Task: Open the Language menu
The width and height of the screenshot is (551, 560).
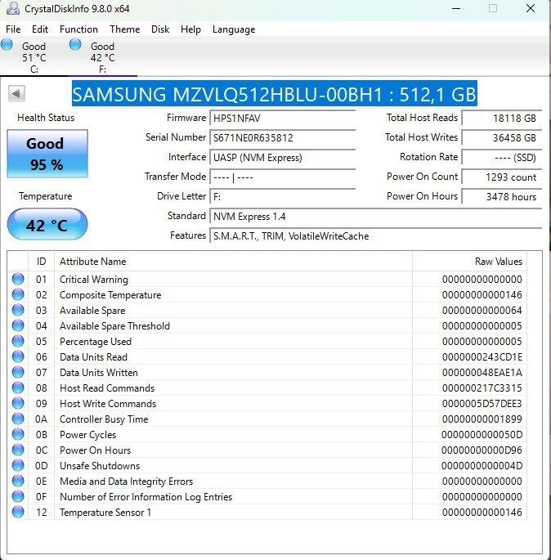Action: coord(234,29)
